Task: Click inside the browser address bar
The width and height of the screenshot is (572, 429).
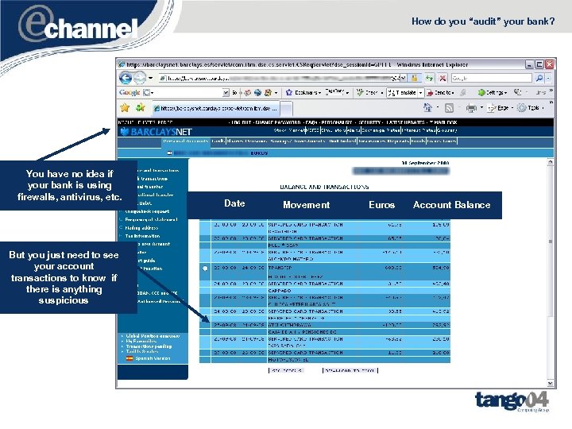Action: (x=280, y=78)
